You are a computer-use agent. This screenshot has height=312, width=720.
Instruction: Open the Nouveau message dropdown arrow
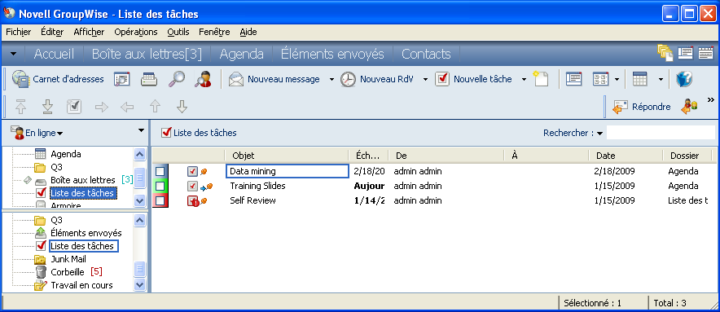tap(331, 80)
